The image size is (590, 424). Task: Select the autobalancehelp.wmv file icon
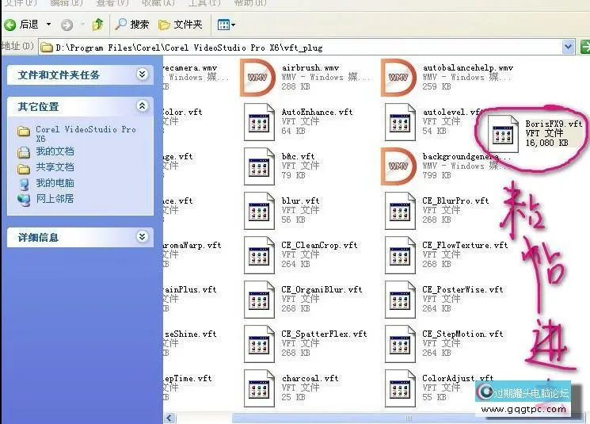coord(398,78)
